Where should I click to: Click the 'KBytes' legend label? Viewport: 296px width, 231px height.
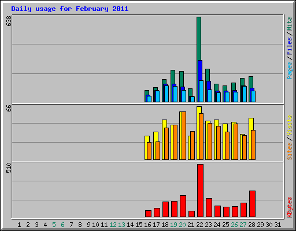click(x=290, y=207)
